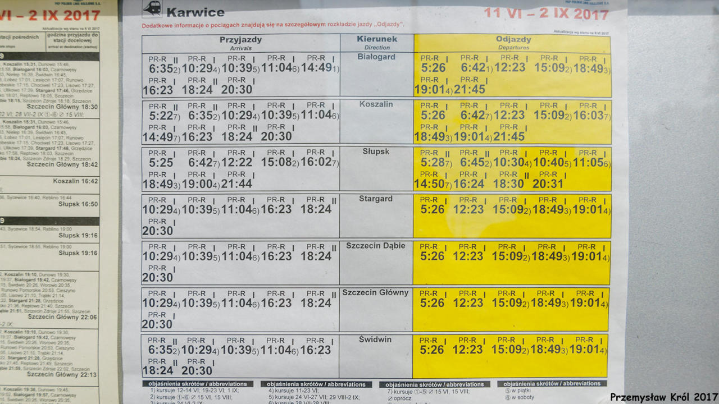Click the Przemysław Król 2017 watermark

pyautogui.click(x=663, y=397)
